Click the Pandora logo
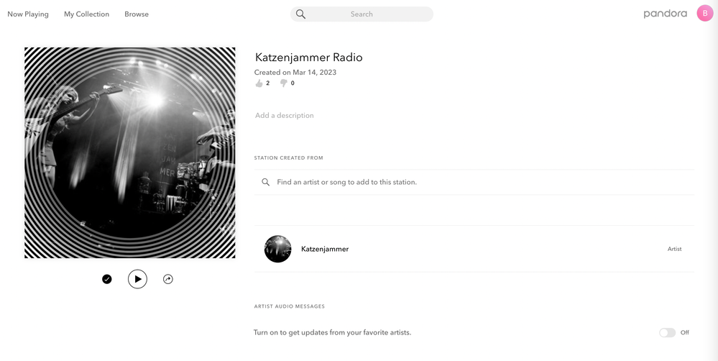The width and height of the screenshot is (718, 361). click(665, 14)
